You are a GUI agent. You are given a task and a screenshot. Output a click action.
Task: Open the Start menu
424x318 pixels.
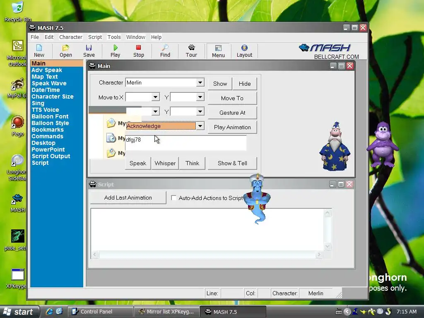pos(20,312)
